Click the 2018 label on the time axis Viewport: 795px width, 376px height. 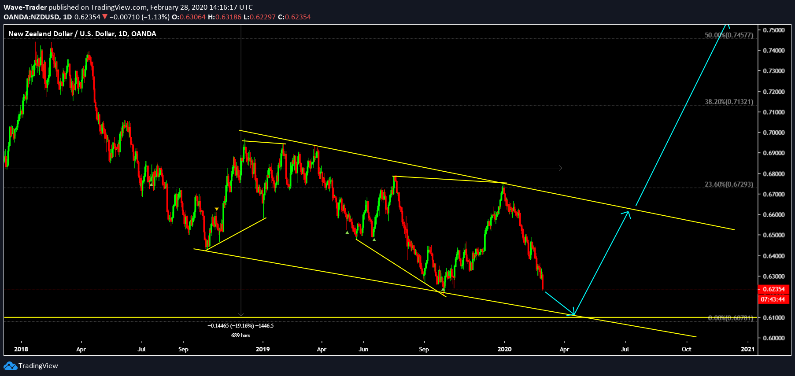(21, 349)
